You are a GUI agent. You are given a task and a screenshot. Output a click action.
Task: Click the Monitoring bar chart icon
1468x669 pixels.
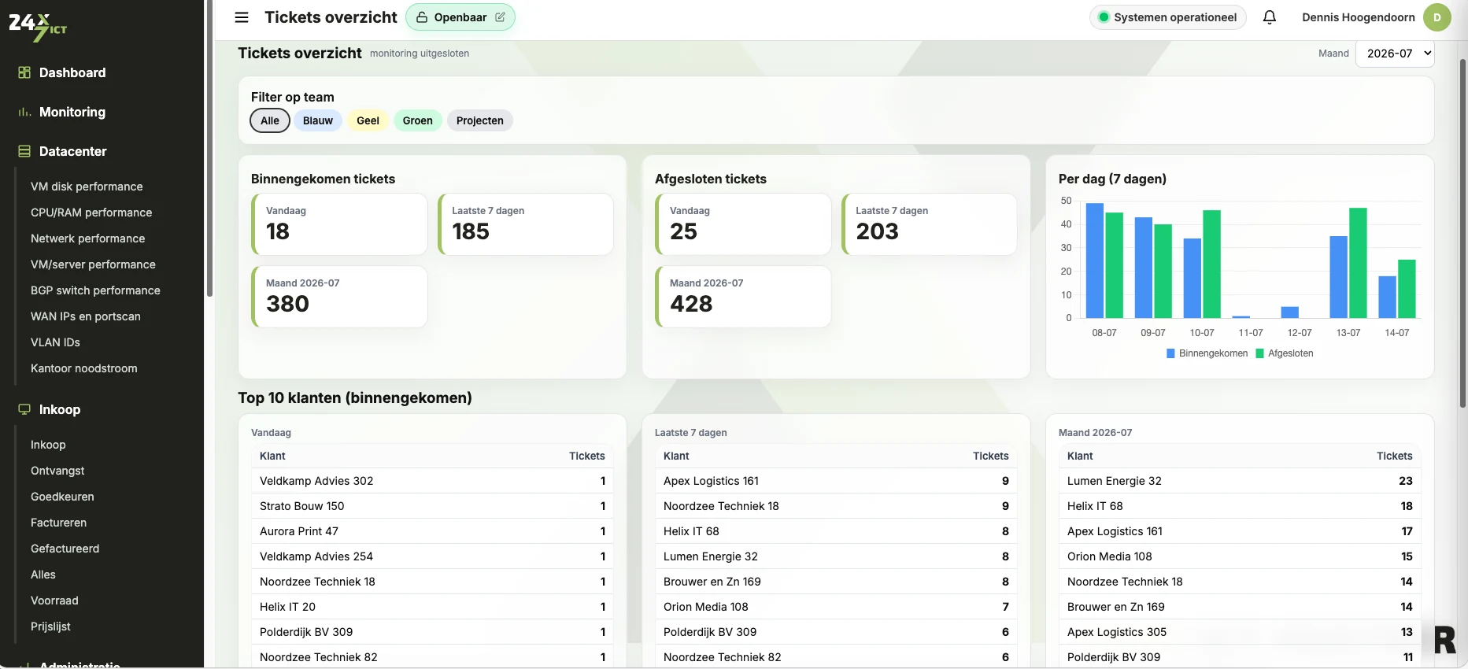pos(24,112)
